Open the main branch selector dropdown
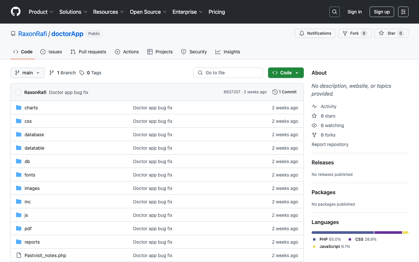The height and width of the screenshot is (262, 419). point(27,73)
